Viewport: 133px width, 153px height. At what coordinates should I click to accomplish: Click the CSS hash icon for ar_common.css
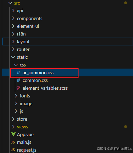click(x=18, y=72)
